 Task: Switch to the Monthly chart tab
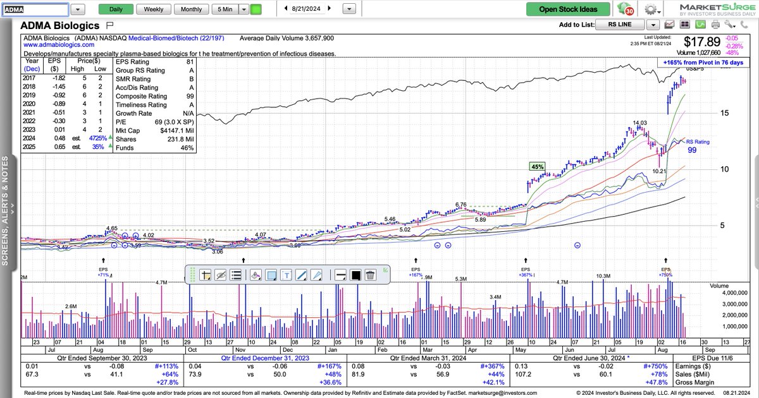click(x=192, y=9)
